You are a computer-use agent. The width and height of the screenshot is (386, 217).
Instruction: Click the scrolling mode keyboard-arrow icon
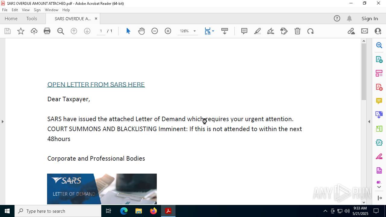(225, 31)
